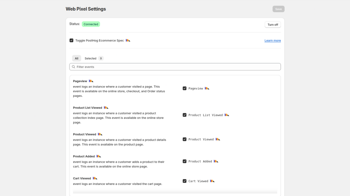Click PostHog logo beside Toggle PostHog Ecommerce Spec
Image resolution: width=350 pixels, height=196 pixels.
click(x=128, y=40)
